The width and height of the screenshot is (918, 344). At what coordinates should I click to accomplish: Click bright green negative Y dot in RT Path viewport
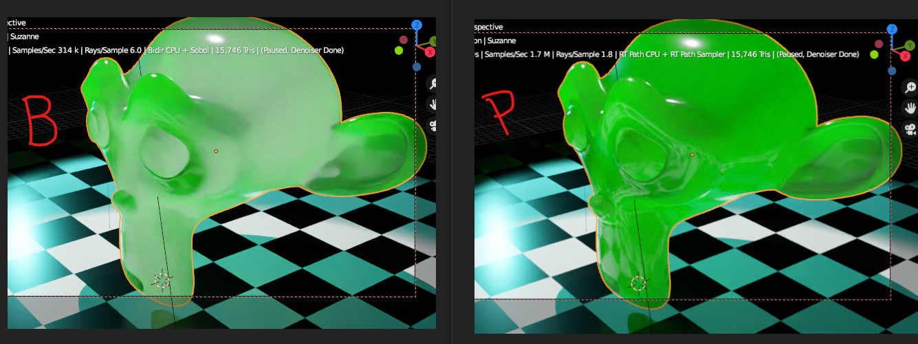point(874,54)
